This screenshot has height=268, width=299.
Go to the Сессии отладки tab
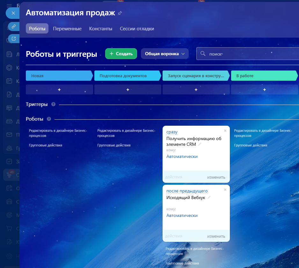coord(137,29)
